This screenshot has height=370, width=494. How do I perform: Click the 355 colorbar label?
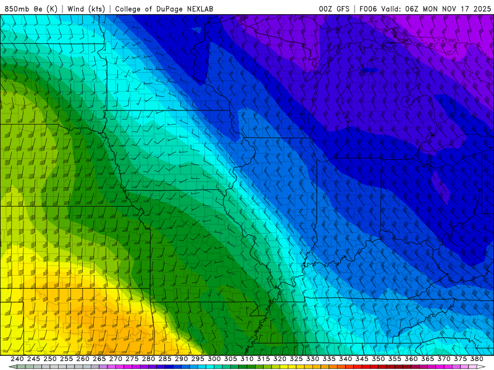click(395, 359)
